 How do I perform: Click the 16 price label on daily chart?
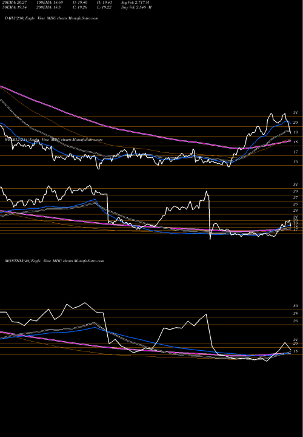point(296,161)
